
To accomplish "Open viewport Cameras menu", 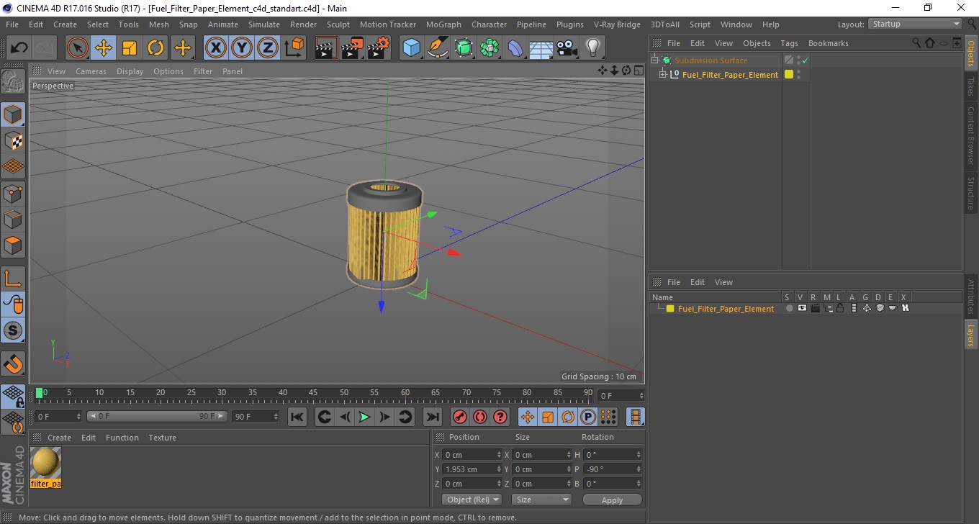I will point(91,71).
